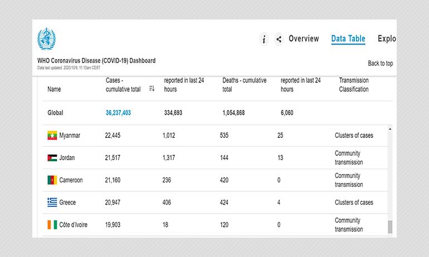Click the Greece flag icon
Image resolution: width=429 pixels, height=257 pixels.
coord(52,202)
